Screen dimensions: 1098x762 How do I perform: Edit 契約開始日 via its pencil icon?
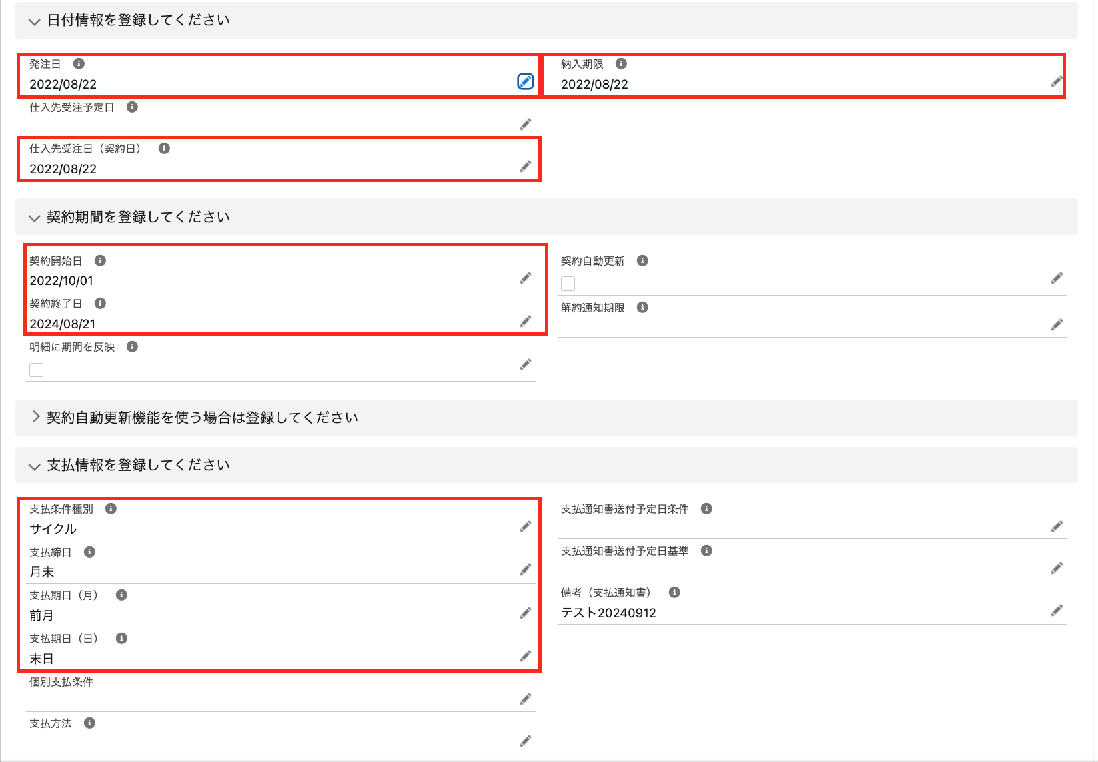click(x=526, y=278)
